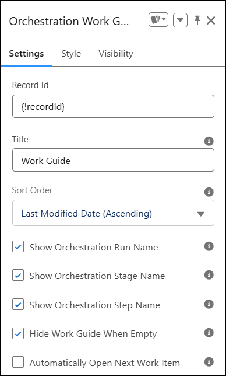Show info tooltip for Title

click(209, 141)
